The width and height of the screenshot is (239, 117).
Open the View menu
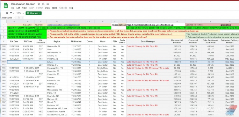coord(25,8)
